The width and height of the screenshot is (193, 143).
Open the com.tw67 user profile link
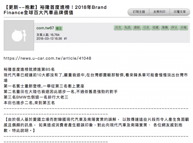pyautogui.click(x=45, y=28)
